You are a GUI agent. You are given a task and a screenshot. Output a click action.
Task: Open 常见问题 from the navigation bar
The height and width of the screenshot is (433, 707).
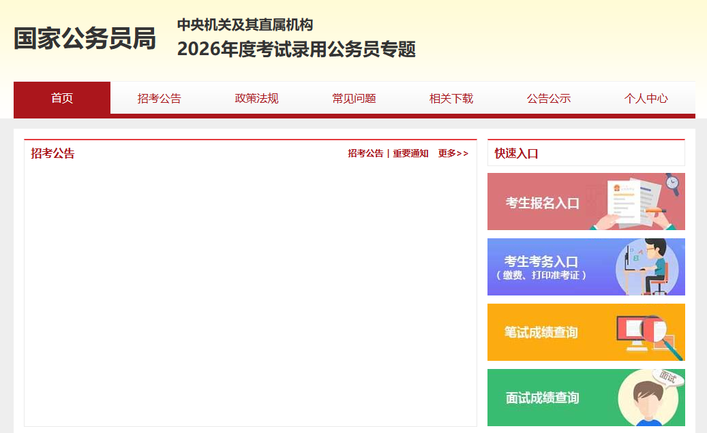point(354,98)
